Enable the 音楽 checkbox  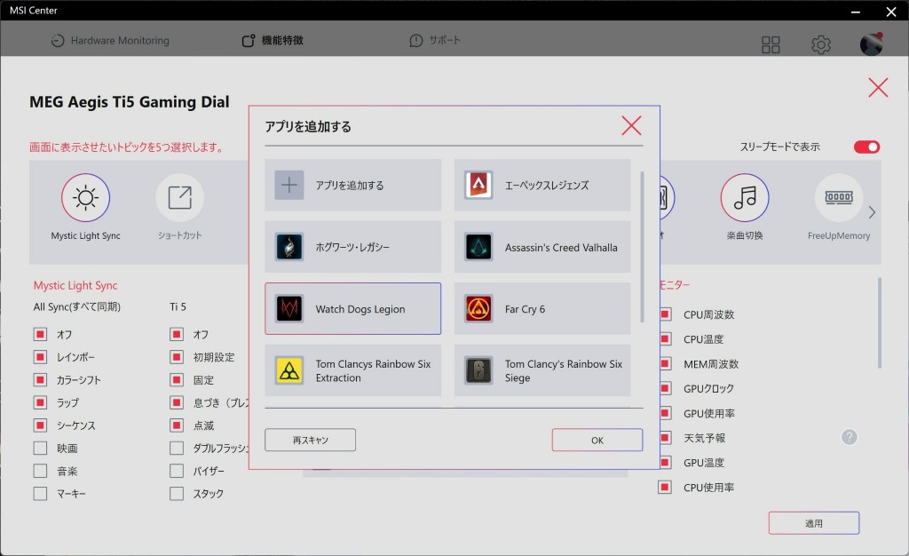(x=40, y=471)
